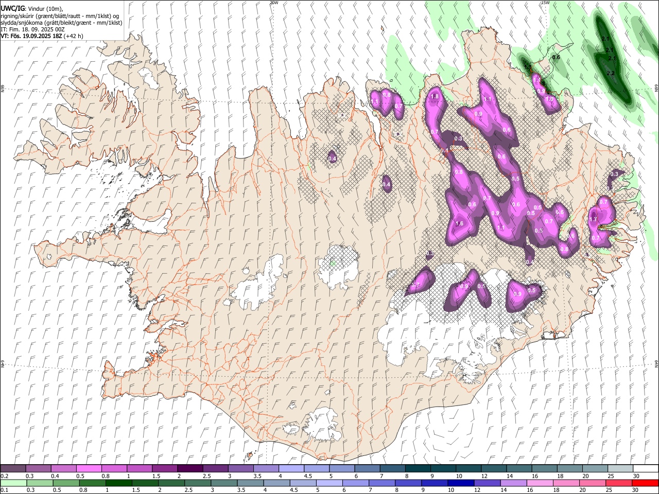The height and width of the screenshot is (494, 659).
Task: Click the crimson swatch labeled 25, lower row
Action: (x=619, y=483)
